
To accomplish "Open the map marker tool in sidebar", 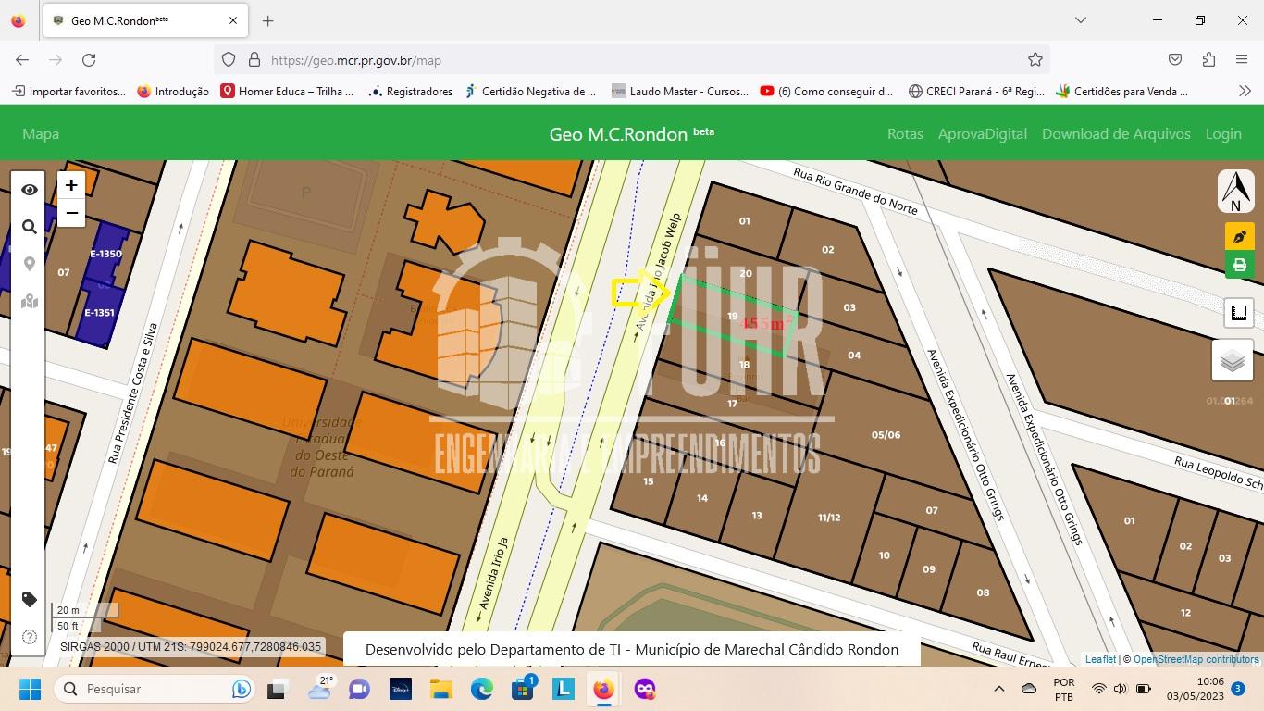I will point(29,301).
